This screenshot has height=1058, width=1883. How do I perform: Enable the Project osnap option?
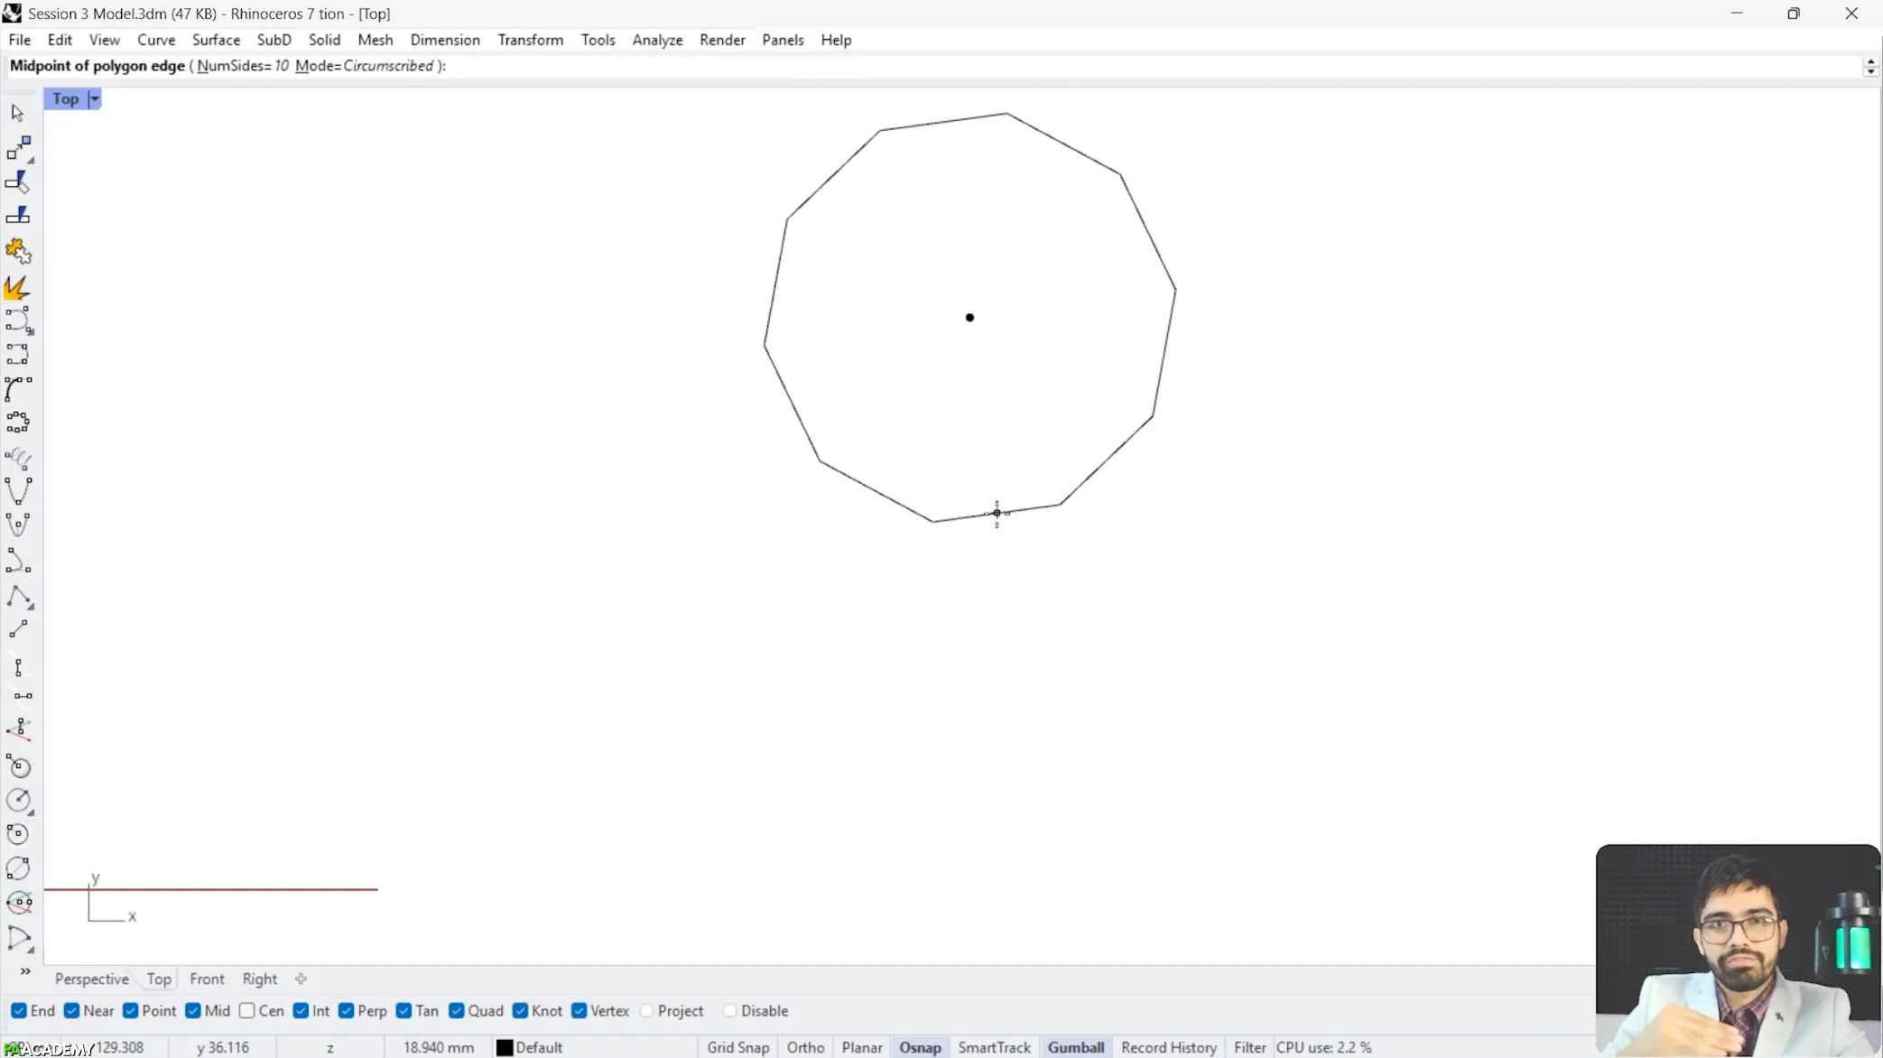click(647, 1010)
